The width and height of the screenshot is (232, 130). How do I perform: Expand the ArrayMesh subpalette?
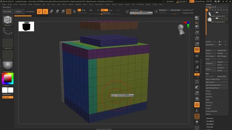pyautogui.click(x=210, y=121)
